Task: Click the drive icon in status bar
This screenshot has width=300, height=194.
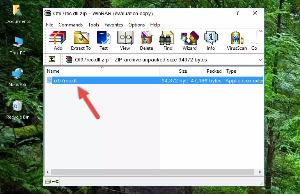Action: click(48, 182)
